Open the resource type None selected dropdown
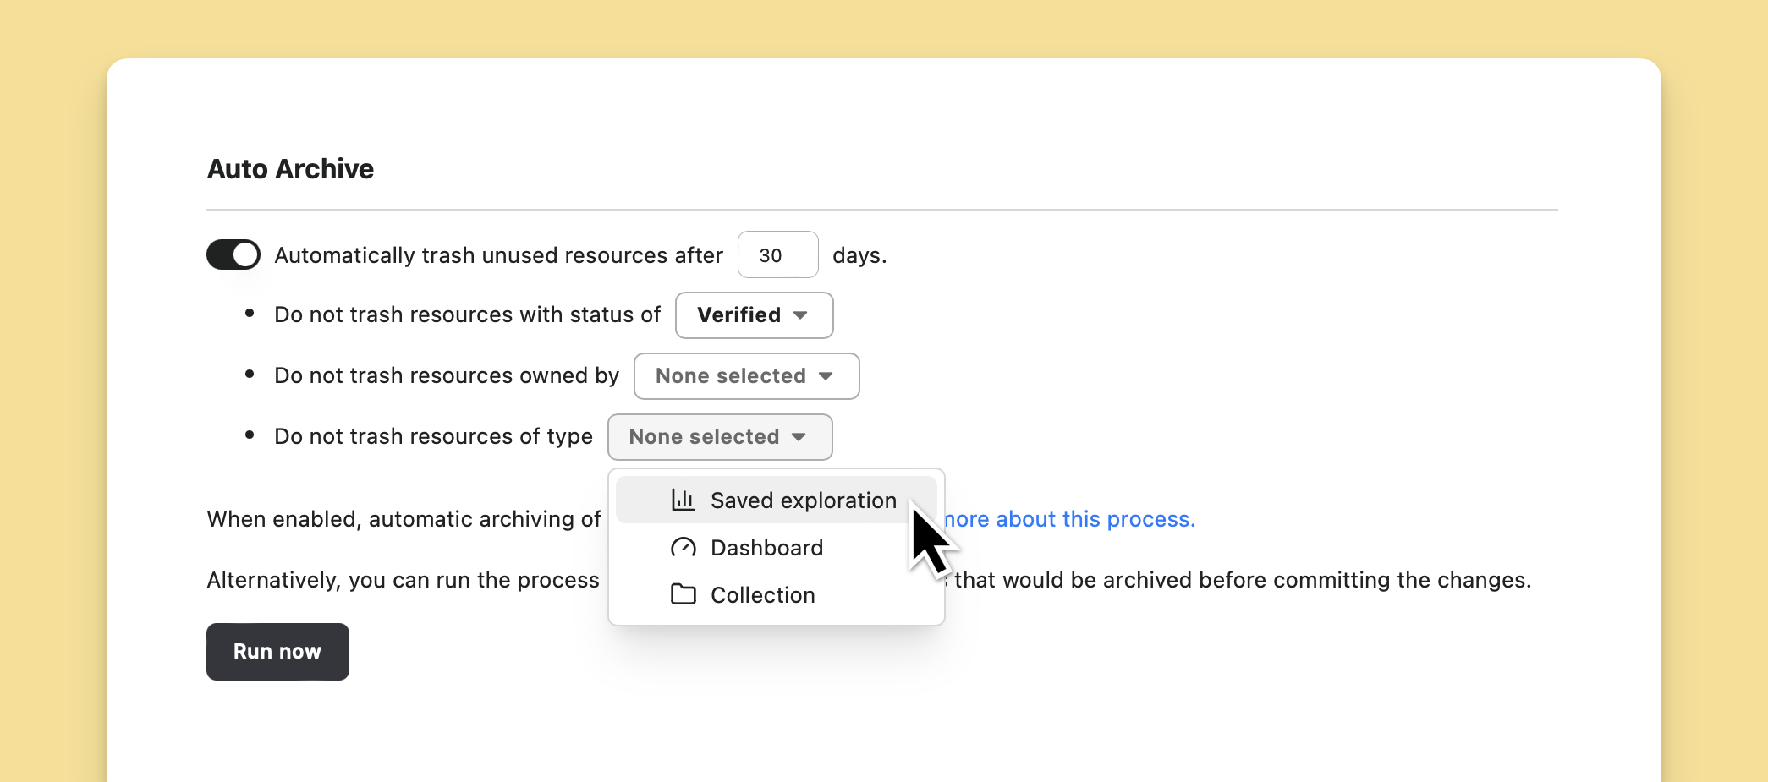1768x782 pixels. click(x=720, y=437)
